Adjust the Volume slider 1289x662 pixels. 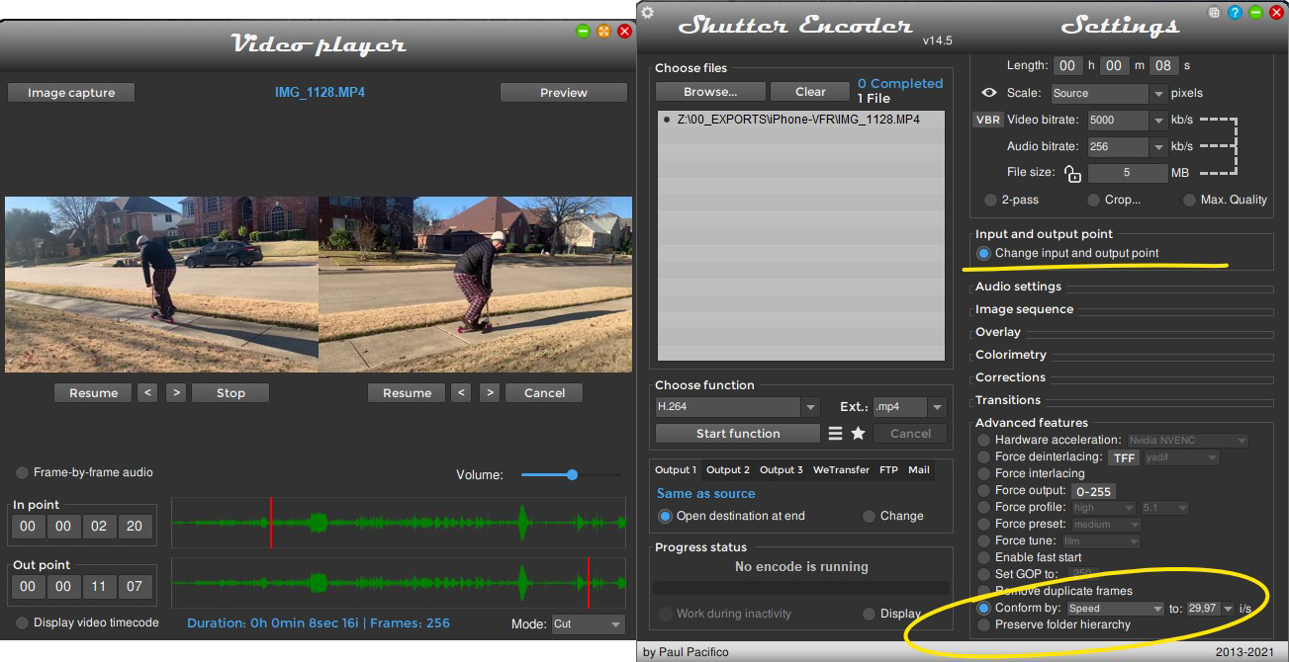point(572,474)
